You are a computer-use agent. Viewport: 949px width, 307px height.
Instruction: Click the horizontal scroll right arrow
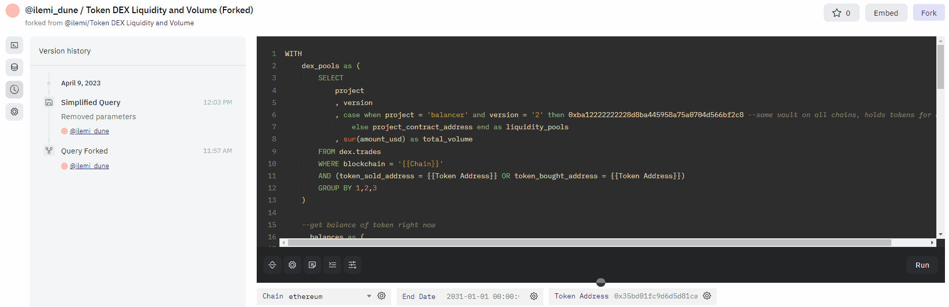point(932,243)
